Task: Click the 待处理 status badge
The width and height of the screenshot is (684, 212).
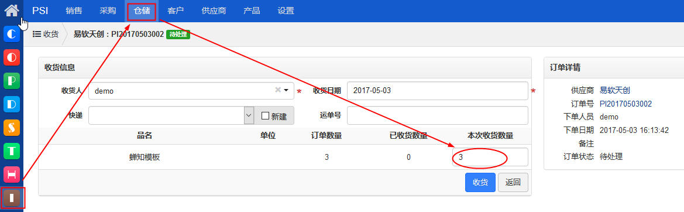Action: [x=178, y=35]
